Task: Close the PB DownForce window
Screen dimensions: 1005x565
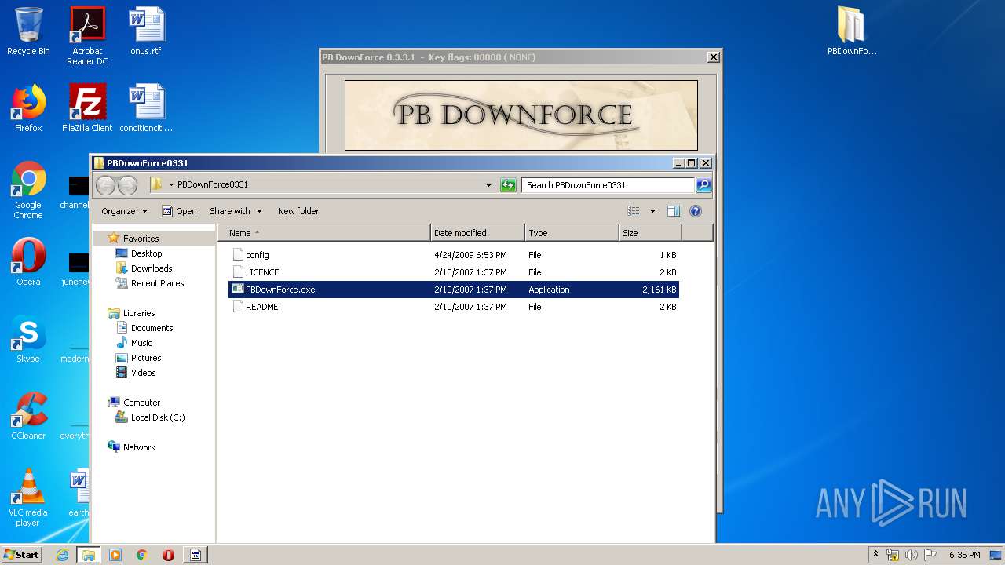Action: (713, 57)
